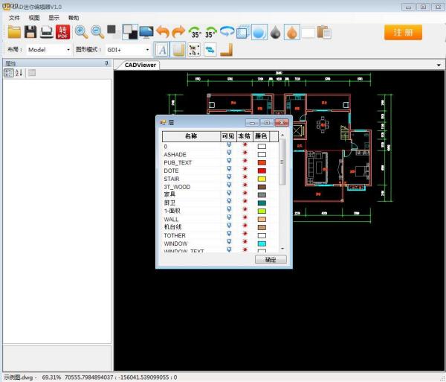Screen dimensions: 446x382
Task: Click the 确定 button in layer dialog
Action: click(271, 260)
